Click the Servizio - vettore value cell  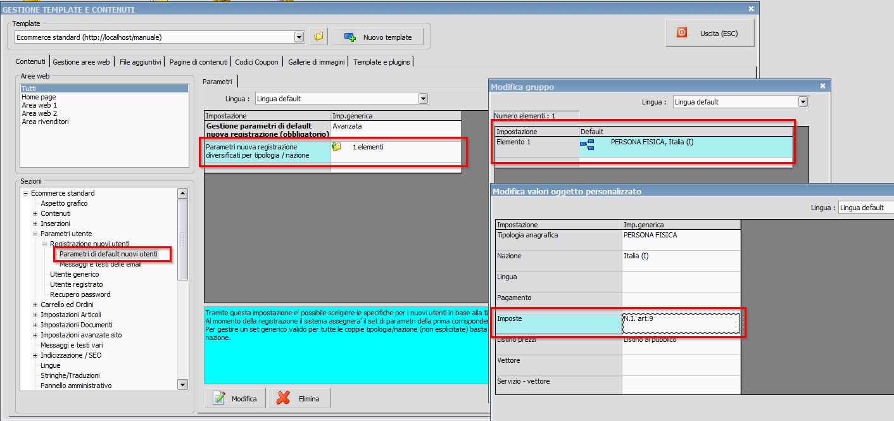pyautogui.click(x=681, y=386)
